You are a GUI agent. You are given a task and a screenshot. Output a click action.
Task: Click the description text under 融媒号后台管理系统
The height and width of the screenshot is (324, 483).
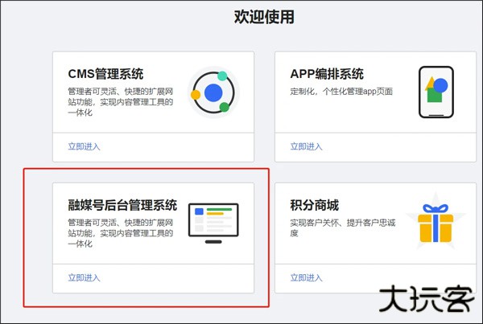point(121,232)
